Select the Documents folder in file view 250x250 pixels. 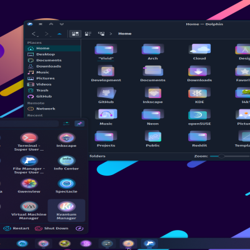coord(152,71)
